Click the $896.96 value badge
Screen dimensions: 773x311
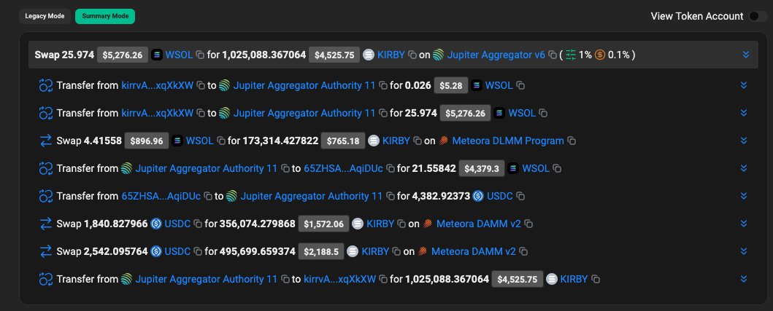point(147,141)
